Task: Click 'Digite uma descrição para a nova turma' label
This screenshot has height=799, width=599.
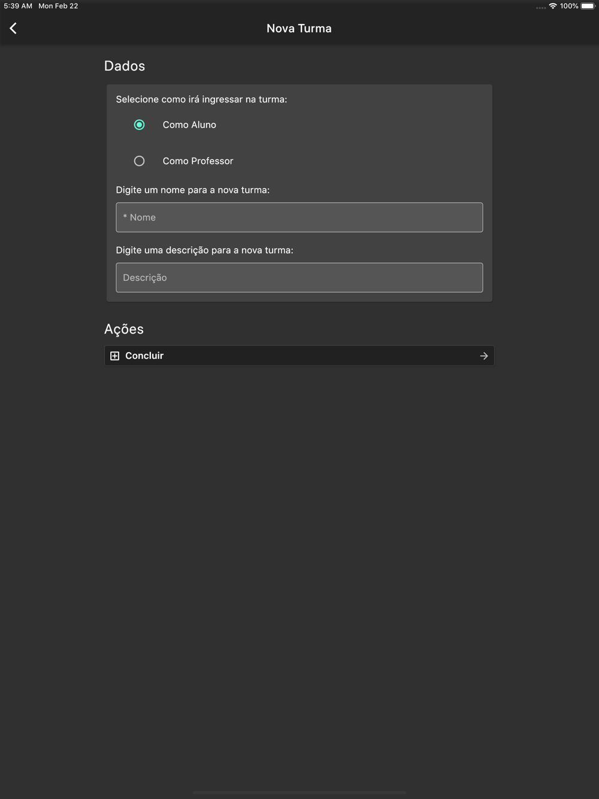Action: pos(205,250)
